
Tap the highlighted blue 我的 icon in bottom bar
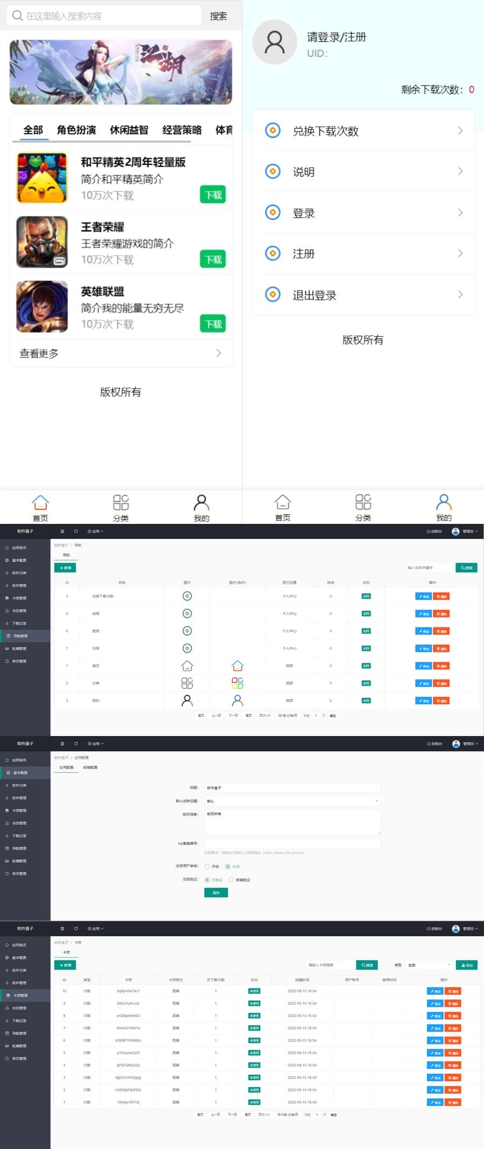coord(444,502)
